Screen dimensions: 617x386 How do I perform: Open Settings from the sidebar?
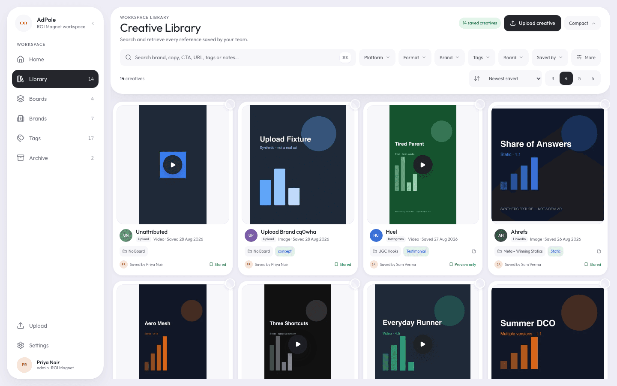(55, 346)
